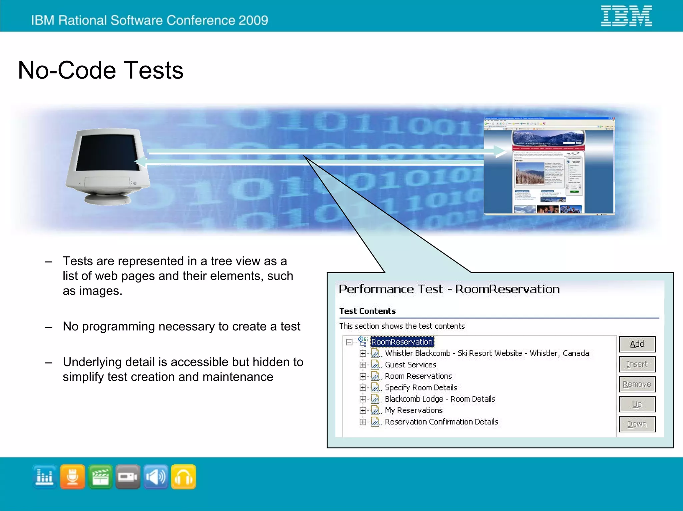Select the Room Reservations tree row
This screenshot has height=511, width=683.
tap(418, 376)
